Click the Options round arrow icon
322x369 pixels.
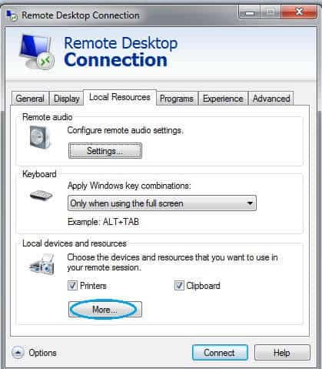click(18, 353)
